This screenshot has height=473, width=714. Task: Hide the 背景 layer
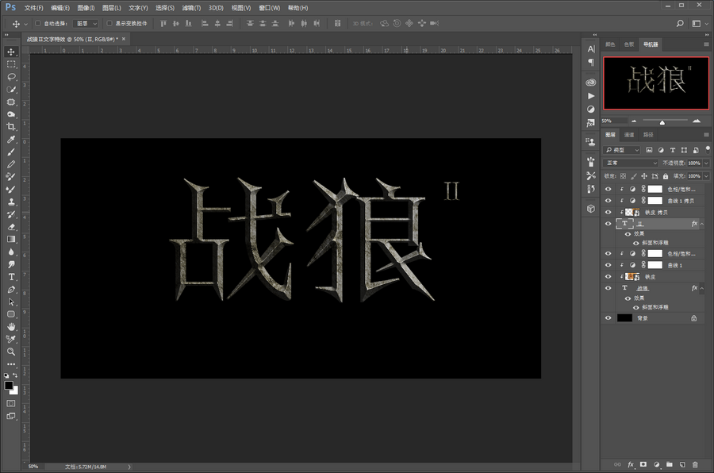pyautogui.click(x=608, y=318)
